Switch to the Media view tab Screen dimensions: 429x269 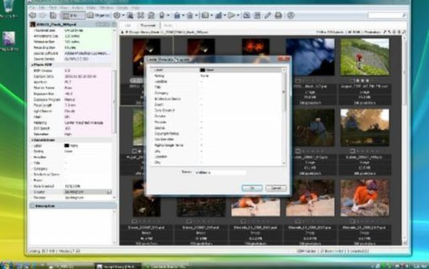[x=168, y=25]
